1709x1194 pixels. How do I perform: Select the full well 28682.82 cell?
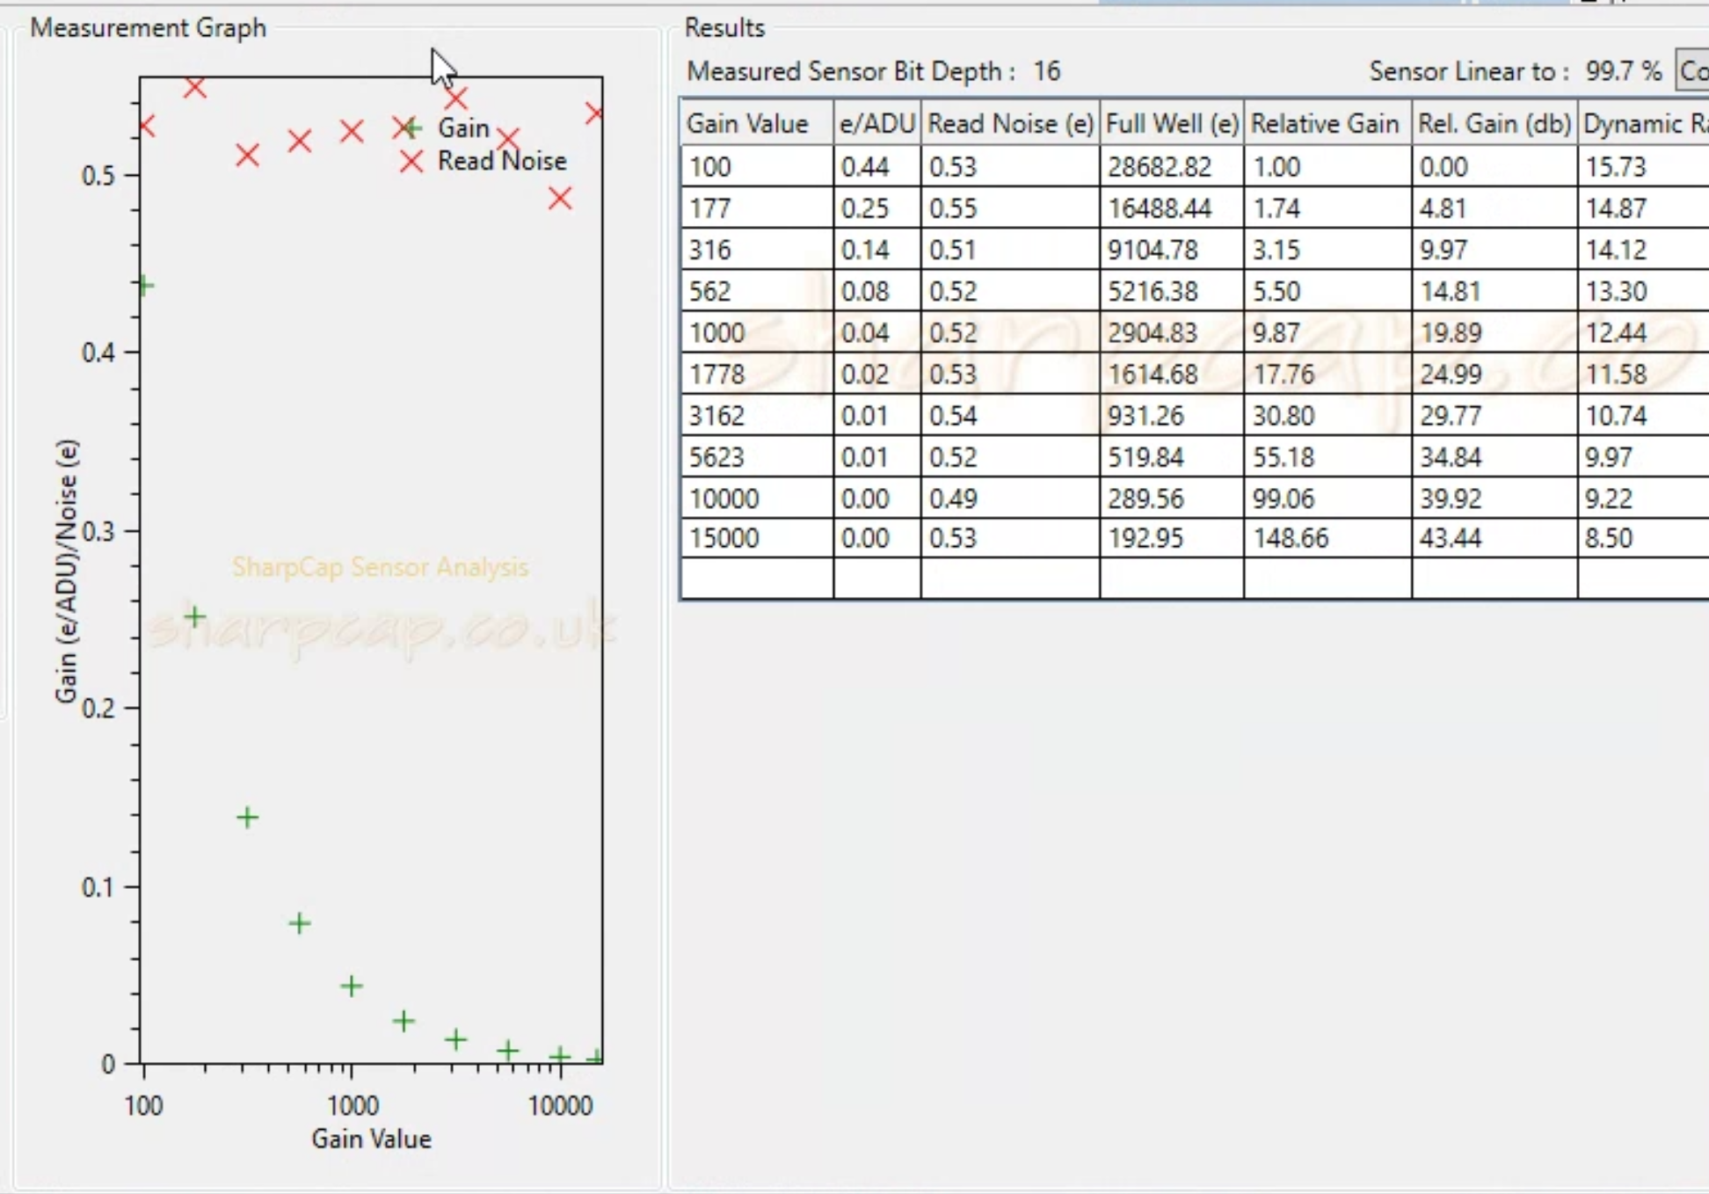(1172, 166)
